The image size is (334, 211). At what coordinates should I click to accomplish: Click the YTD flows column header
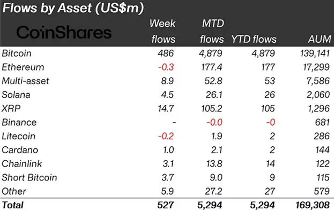click(x=254, y=39)
